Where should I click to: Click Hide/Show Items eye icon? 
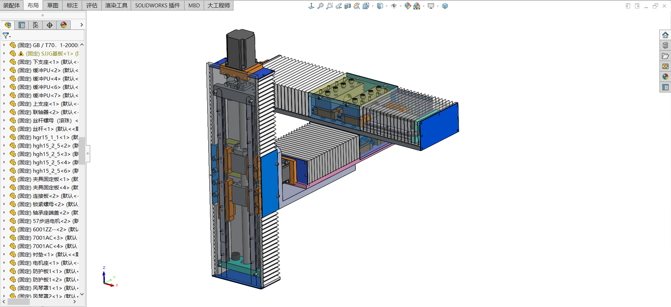pyautogui.click(x=394, y=6)
